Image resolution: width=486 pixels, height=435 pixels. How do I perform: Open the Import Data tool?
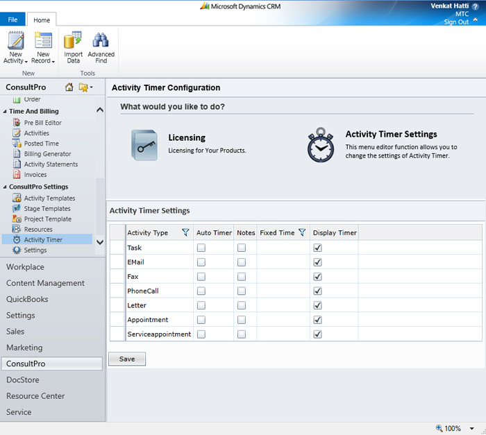tap(73, 42)
